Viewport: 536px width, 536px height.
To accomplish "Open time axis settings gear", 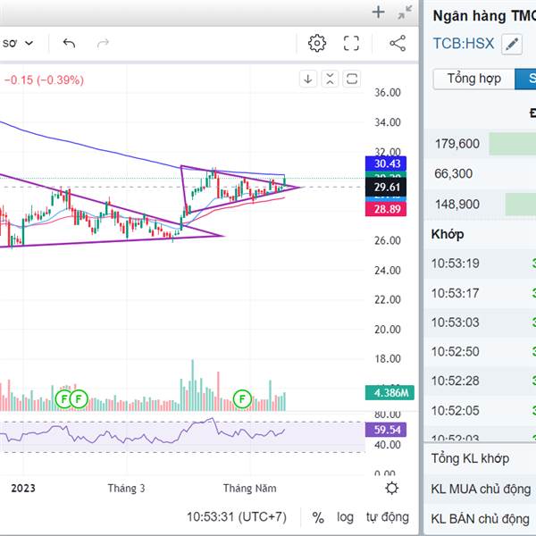I will 391,488.
